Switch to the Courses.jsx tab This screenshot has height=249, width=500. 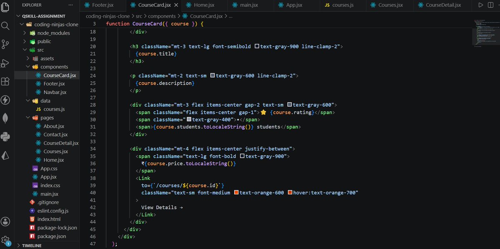tap(390, 5)
